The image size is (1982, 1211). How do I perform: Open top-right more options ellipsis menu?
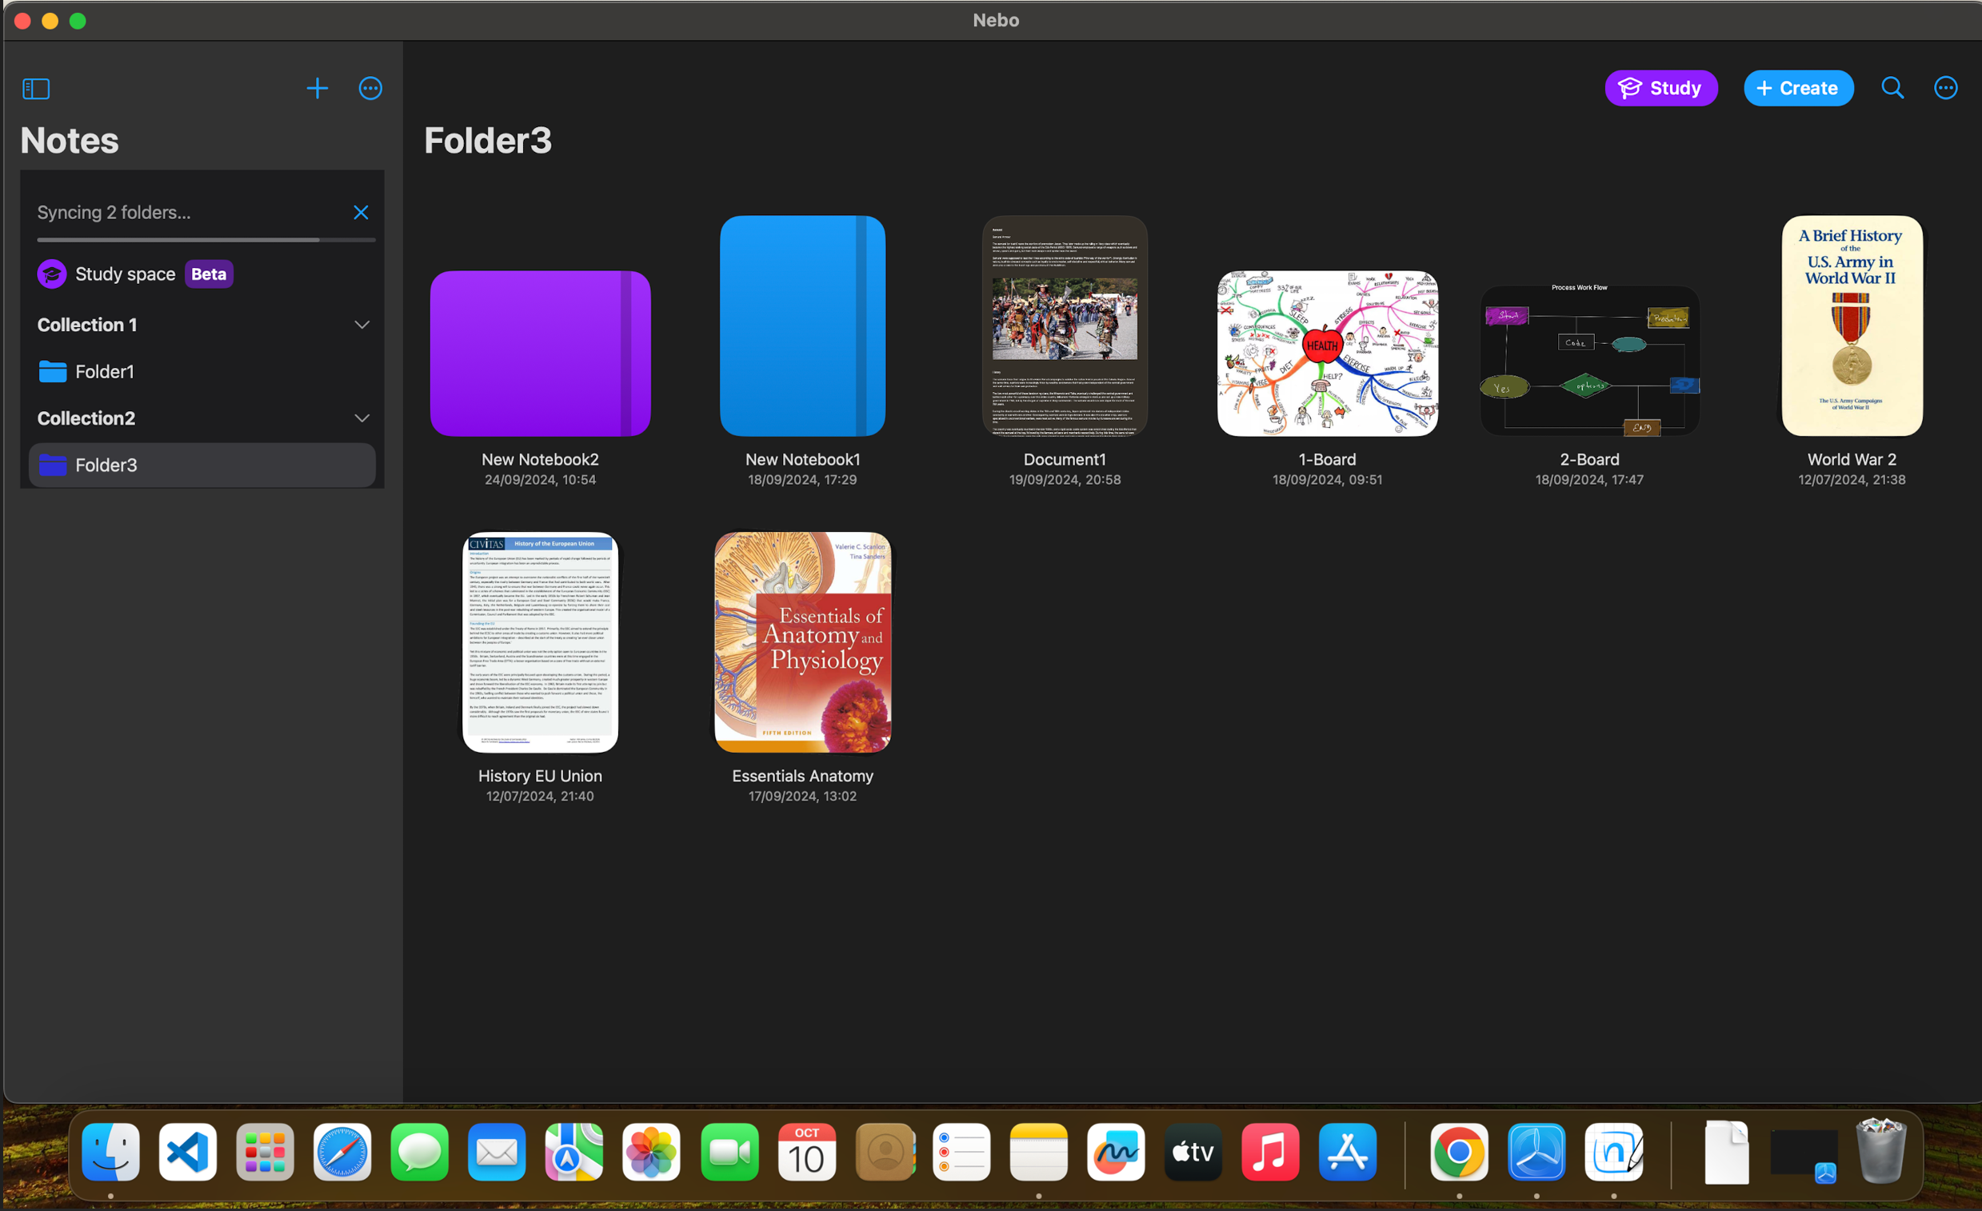pos(1945,88)
